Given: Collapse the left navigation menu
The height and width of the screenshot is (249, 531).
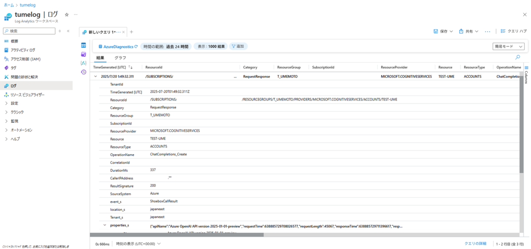Looking at the screenshot, I should (68, 31).
